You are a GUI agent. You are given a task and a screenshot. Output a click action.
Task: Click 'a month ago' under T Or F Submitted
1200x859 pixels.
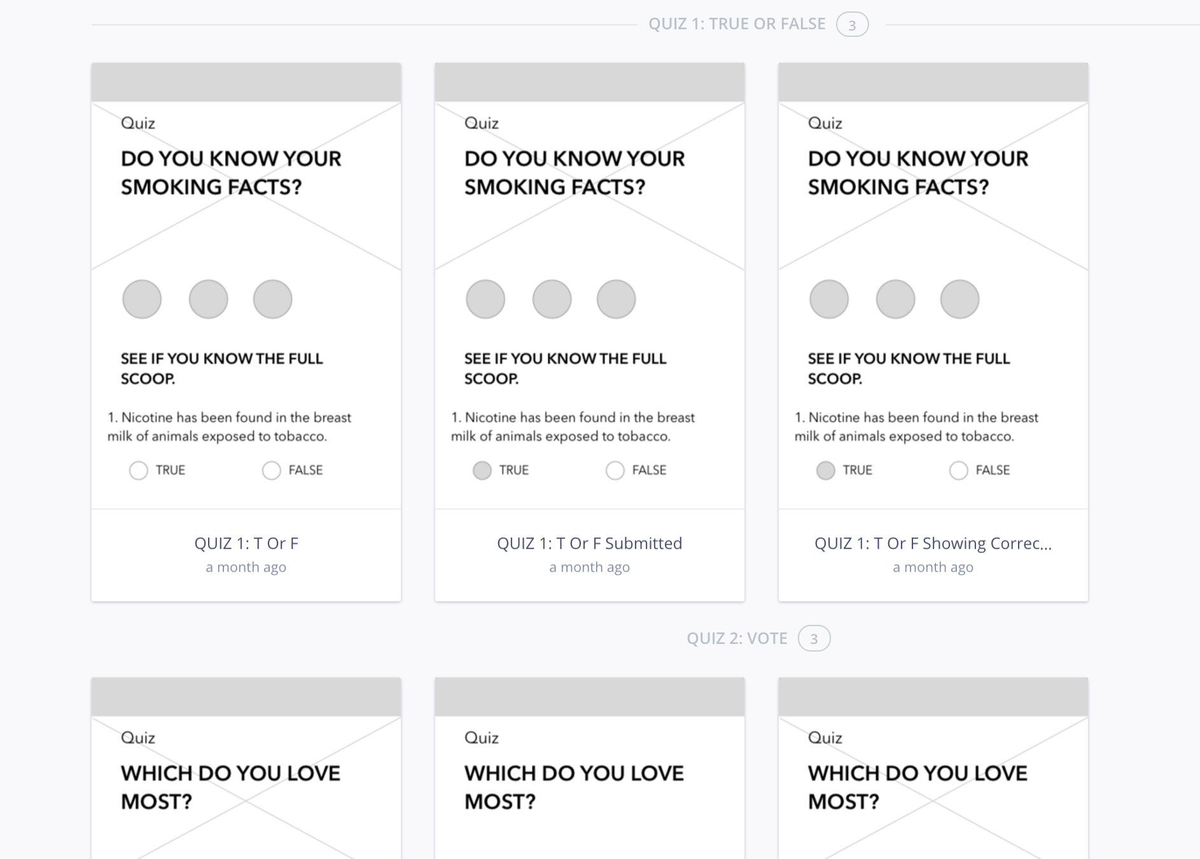point(590,567)
